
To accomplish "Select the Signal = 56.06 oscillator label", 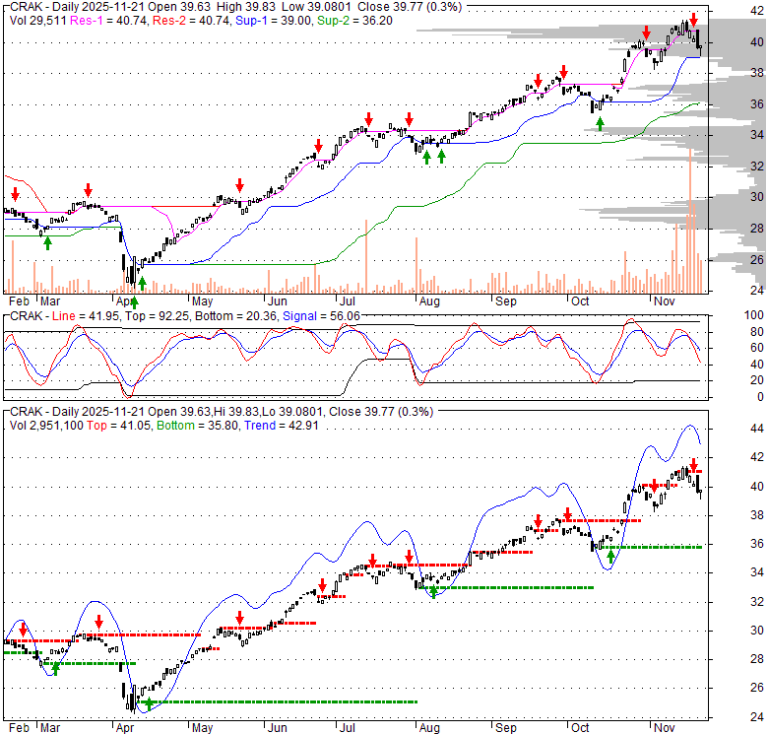I will point(321,316).
